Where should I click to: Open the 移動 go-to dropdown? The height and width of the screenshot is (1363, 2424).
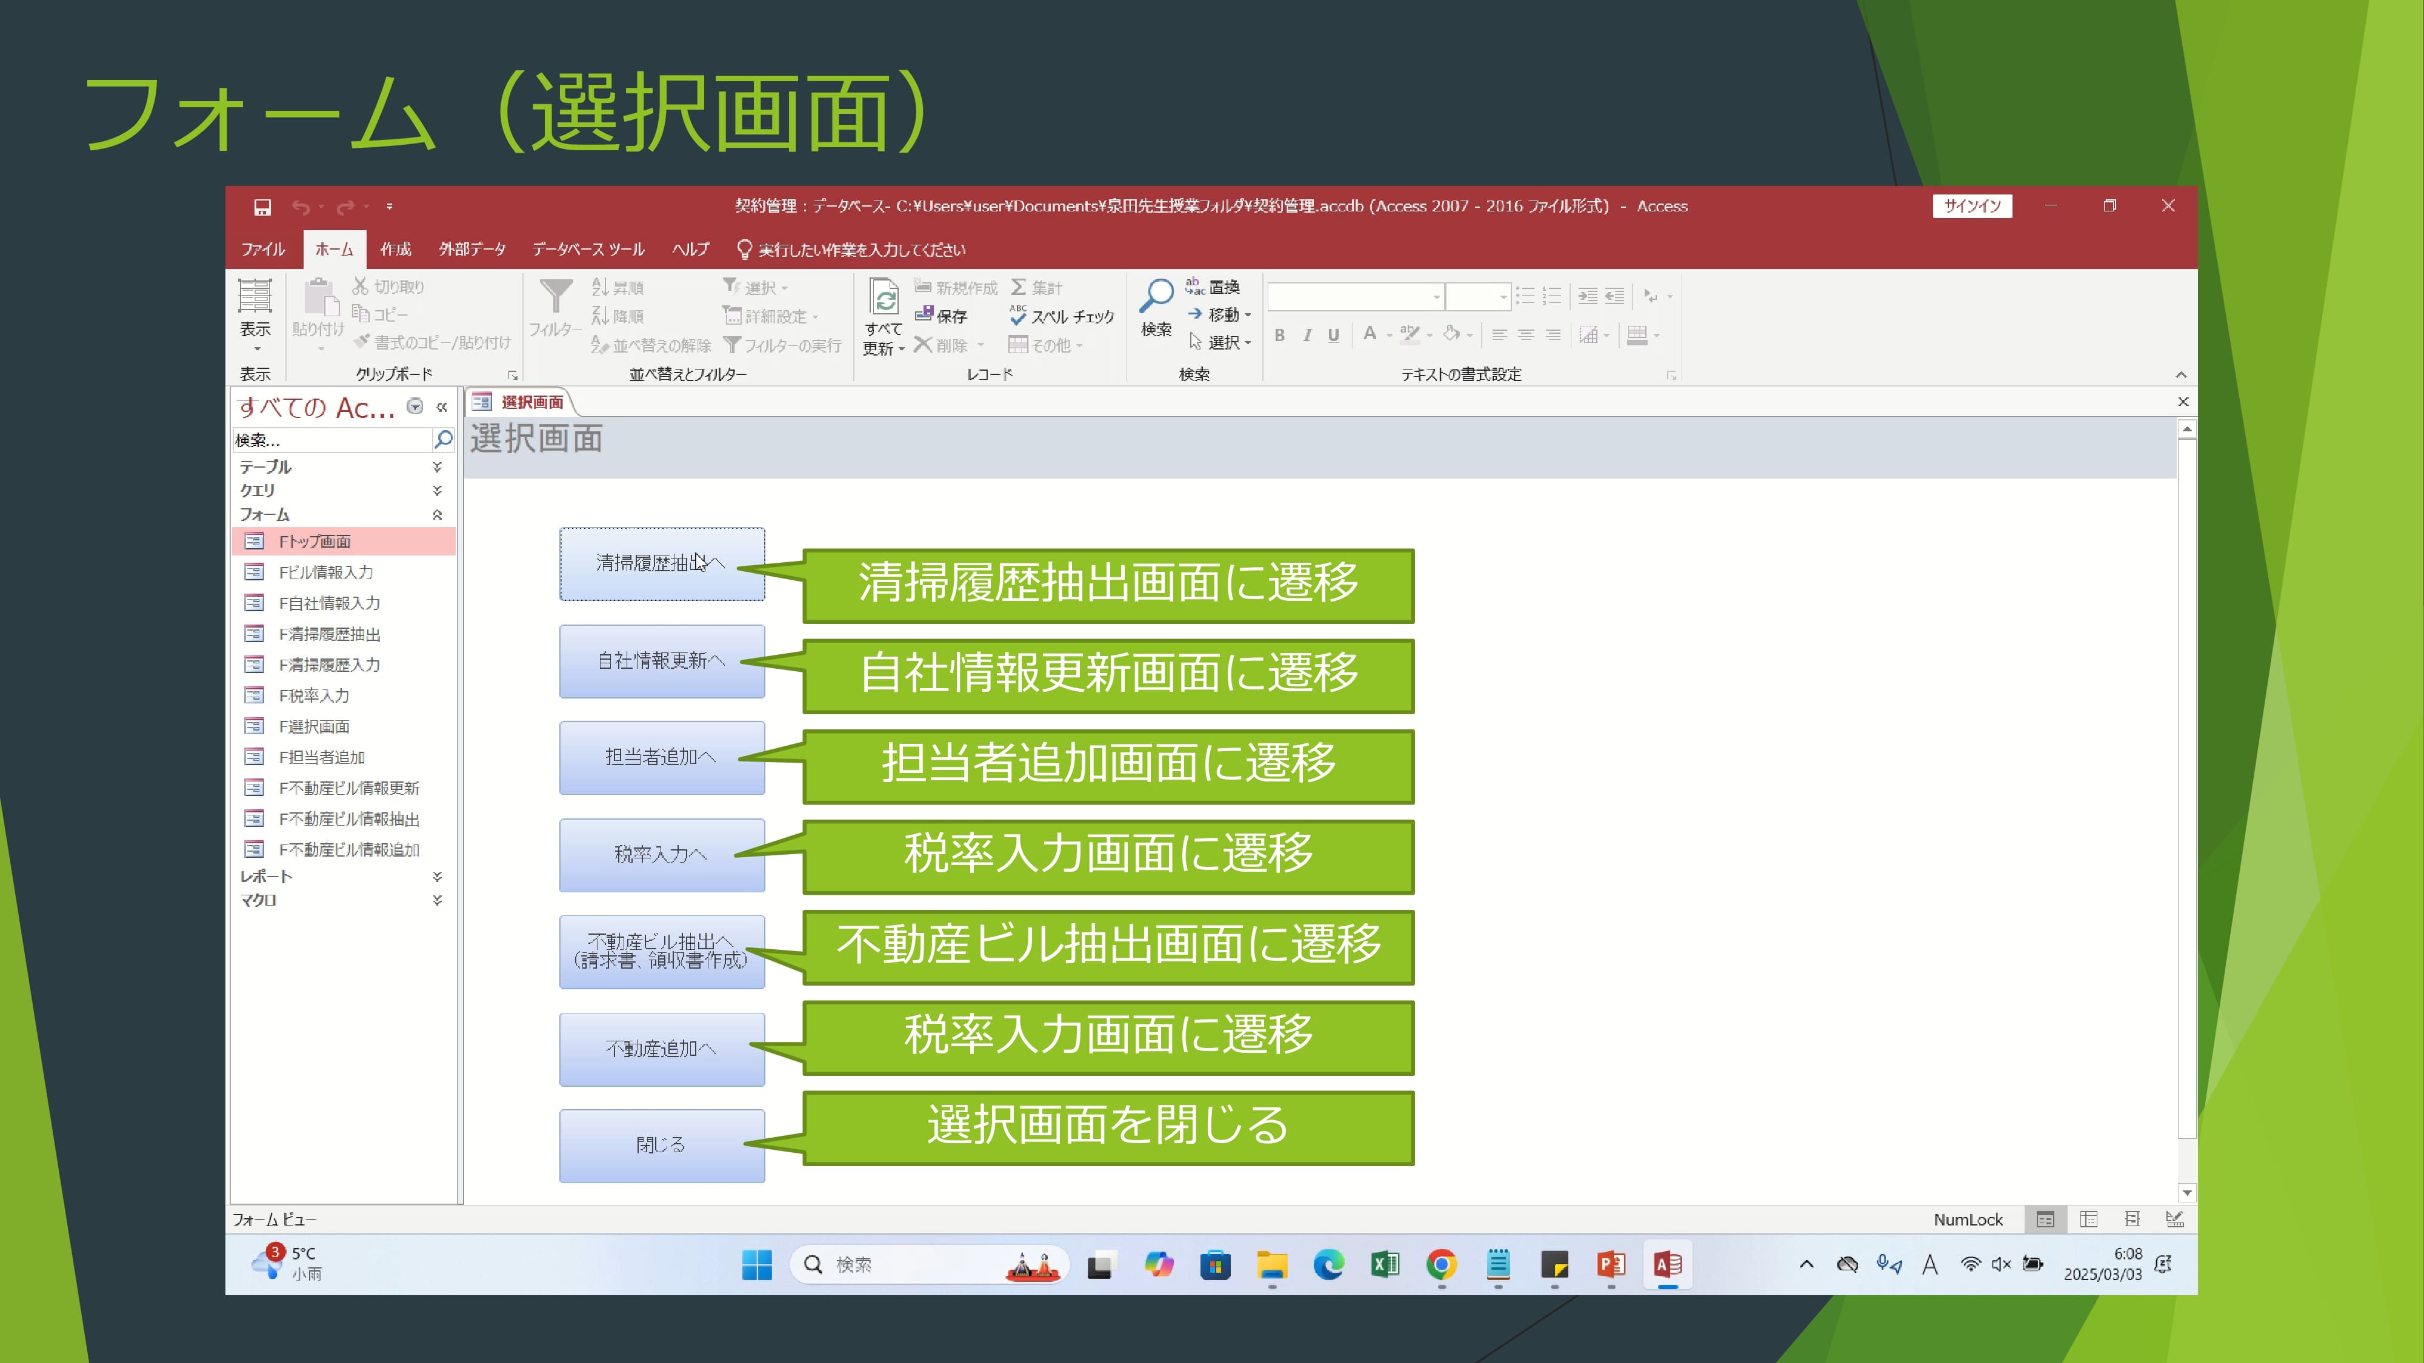click(1220, 314)
